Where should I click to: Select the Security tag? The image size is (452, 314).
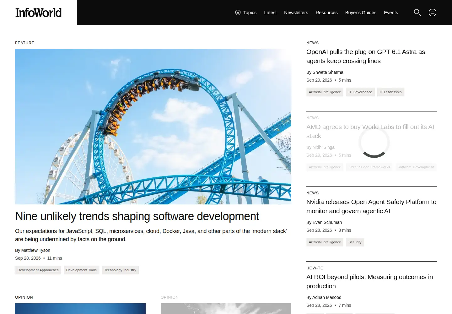(x=355, y=242)
